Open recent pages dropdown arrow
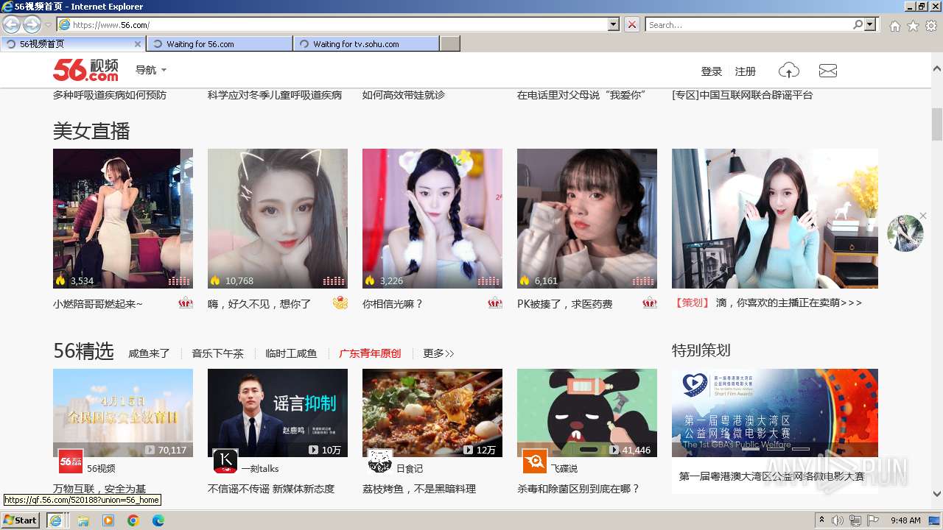Screen dimensions: 943x530 click(48, 25)
